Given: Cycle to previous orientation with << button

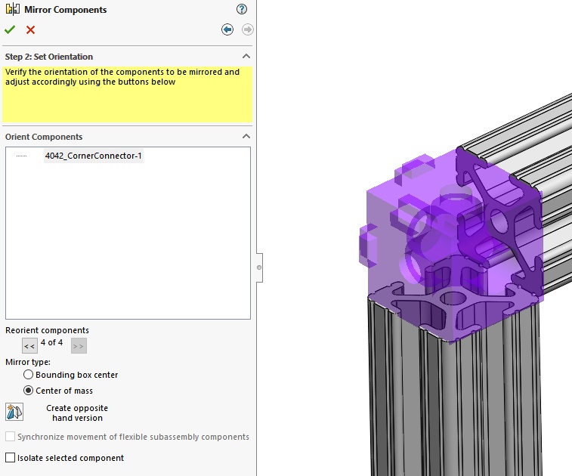Looking at the screenshot, I should point(29,346).
